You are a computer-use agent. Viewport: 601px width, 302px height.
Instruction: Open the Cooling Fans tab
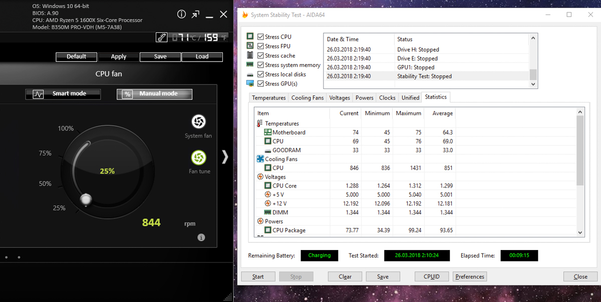coord(308,98)
